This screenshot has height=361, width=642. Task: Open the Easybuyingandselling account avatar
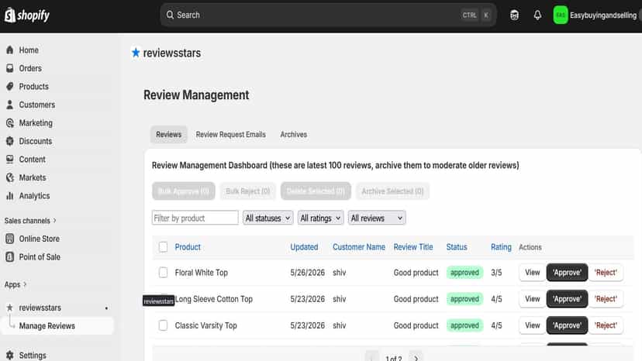pos(560,15)
